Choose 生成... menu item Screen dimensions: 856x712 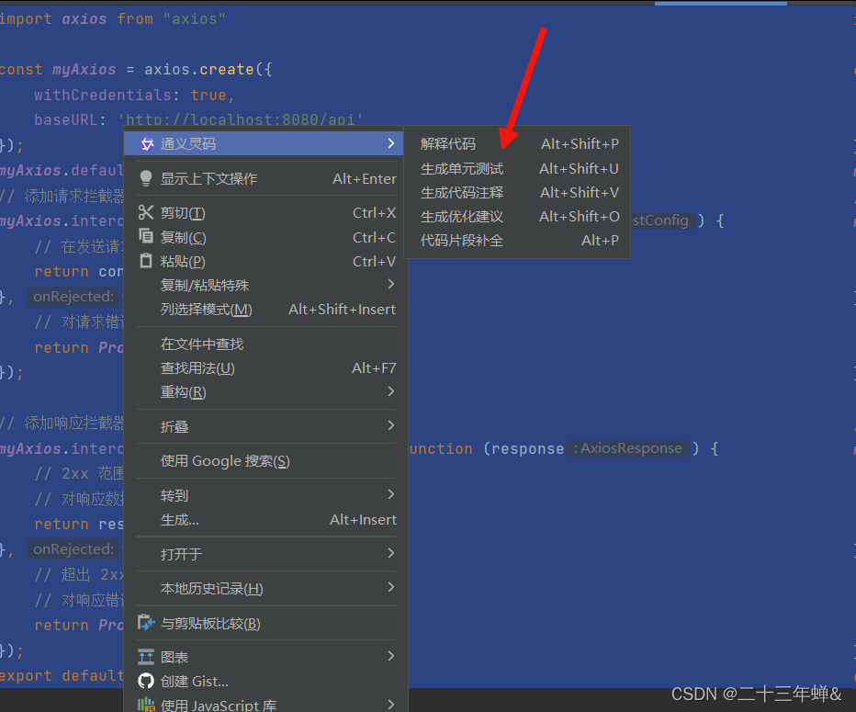click(264, 520)
